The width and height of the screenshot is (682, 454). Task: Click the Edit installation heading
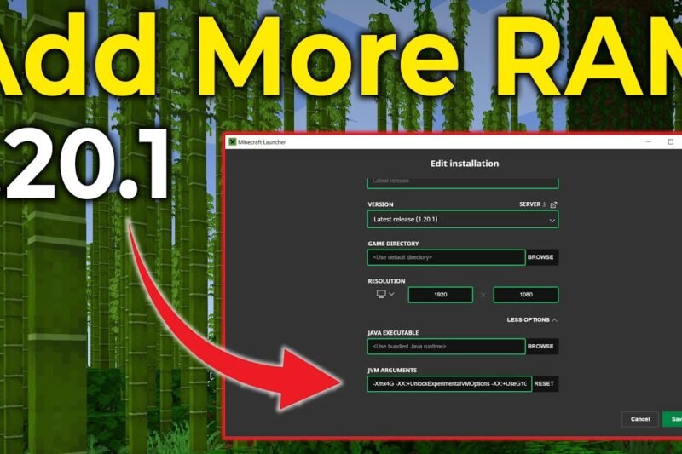tap(465, 164)
